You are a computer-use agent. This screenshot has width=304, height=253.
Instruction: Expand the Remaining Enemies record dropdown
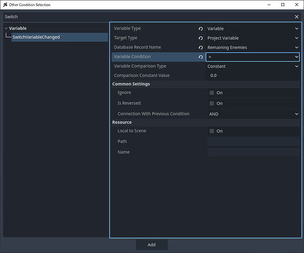pos(252,48)
